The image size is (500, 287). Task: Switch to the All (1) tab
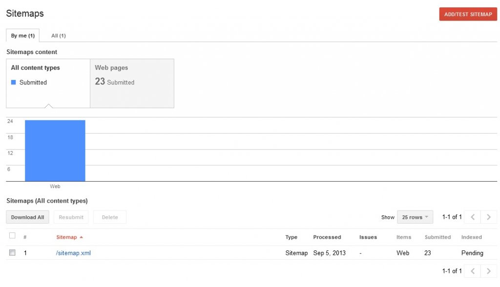point(59,36)
